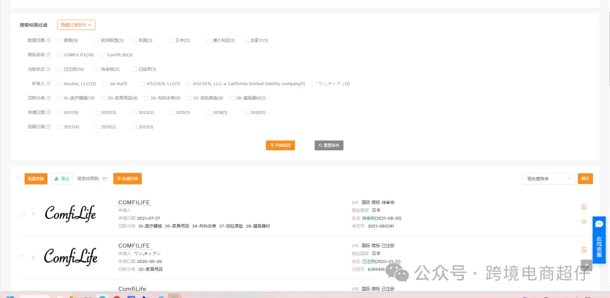Check the 澳大利亚(1) checkbox
Viewport: 610px width, 298px height.
point(209,41)
